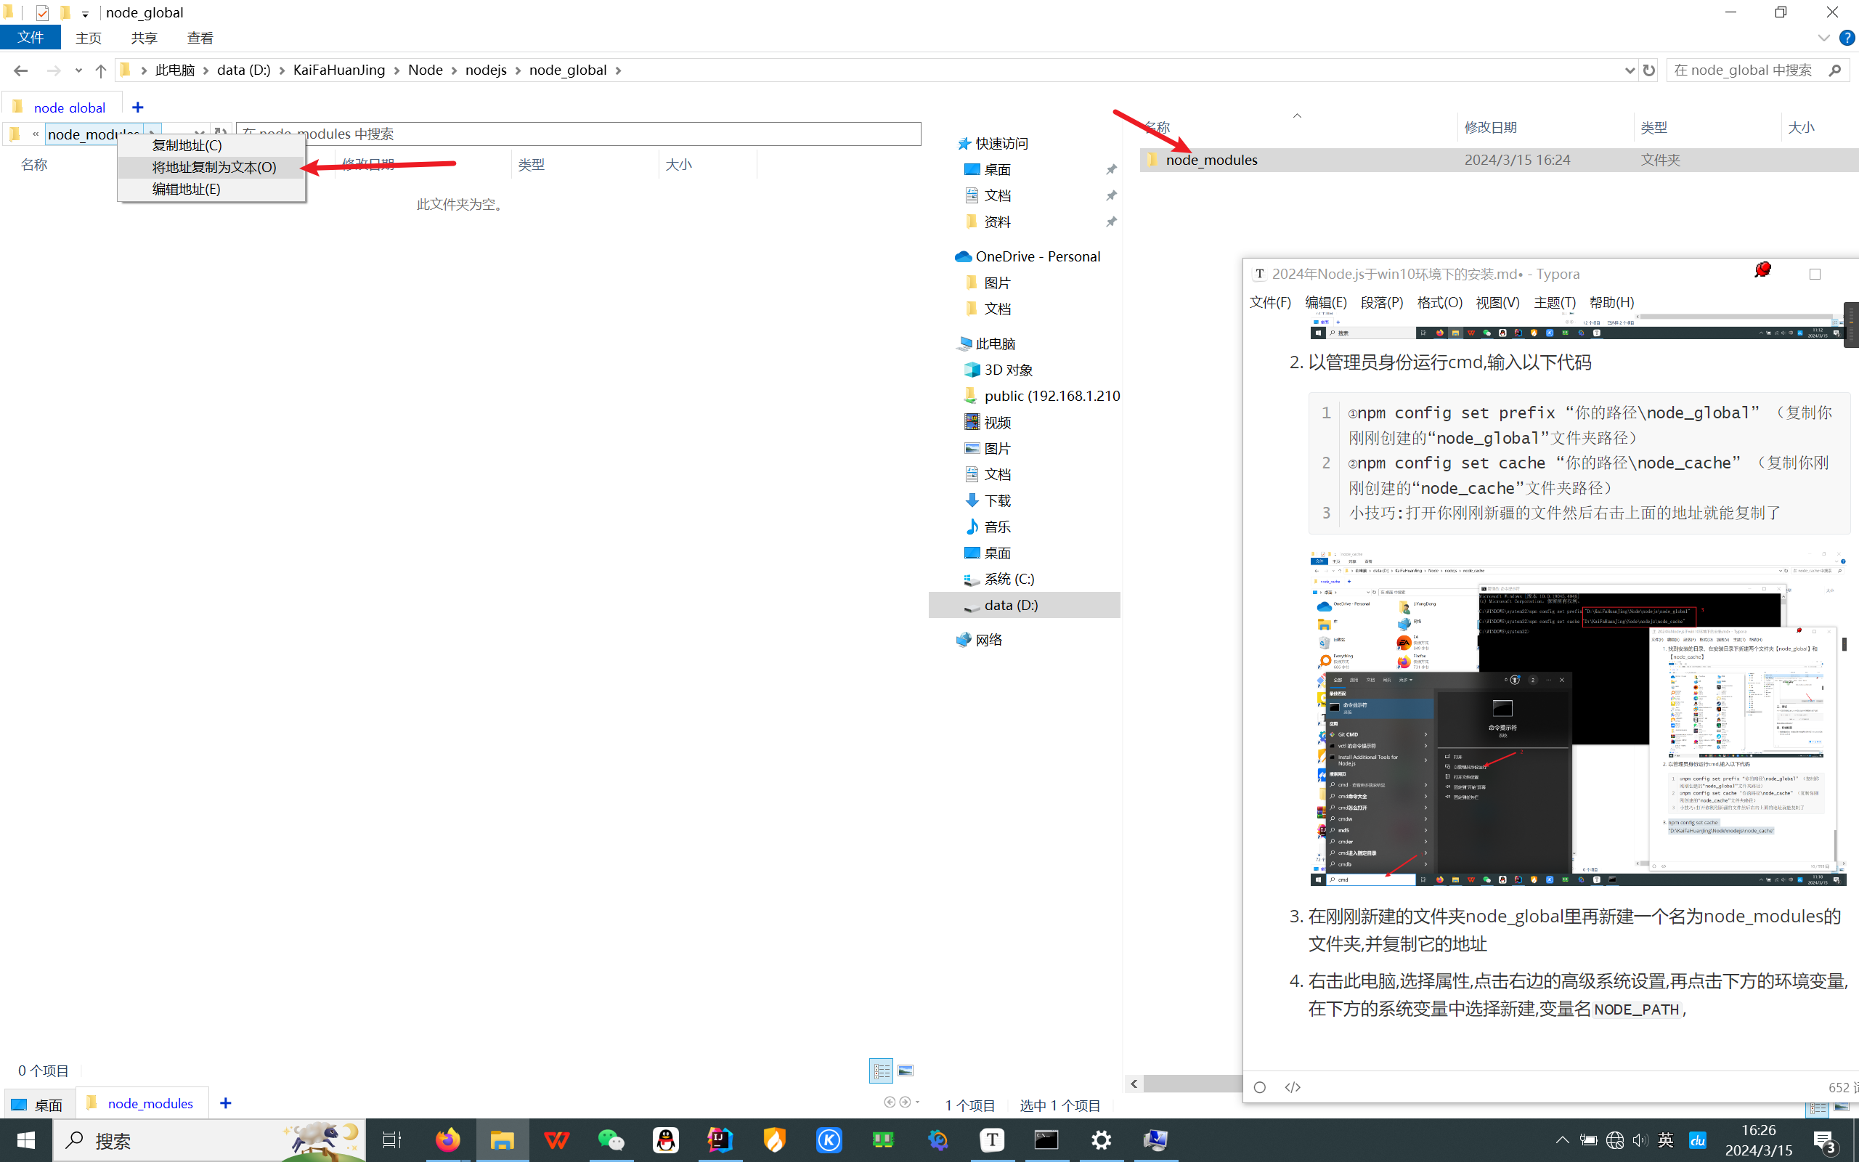Open the Firefox icon in taskbar
The image size is (1859, 1162).
click(x=448, y=1139)
